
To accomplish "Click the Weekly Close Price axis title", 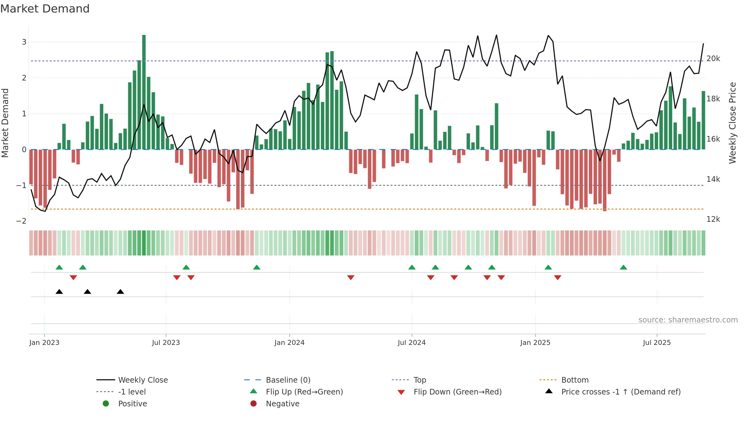I will click(x=732, y=123).
